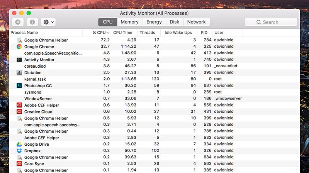Click into the Search field
This screenshot has width=309, height=173.
pyautogui.click(x=271, y=22)
